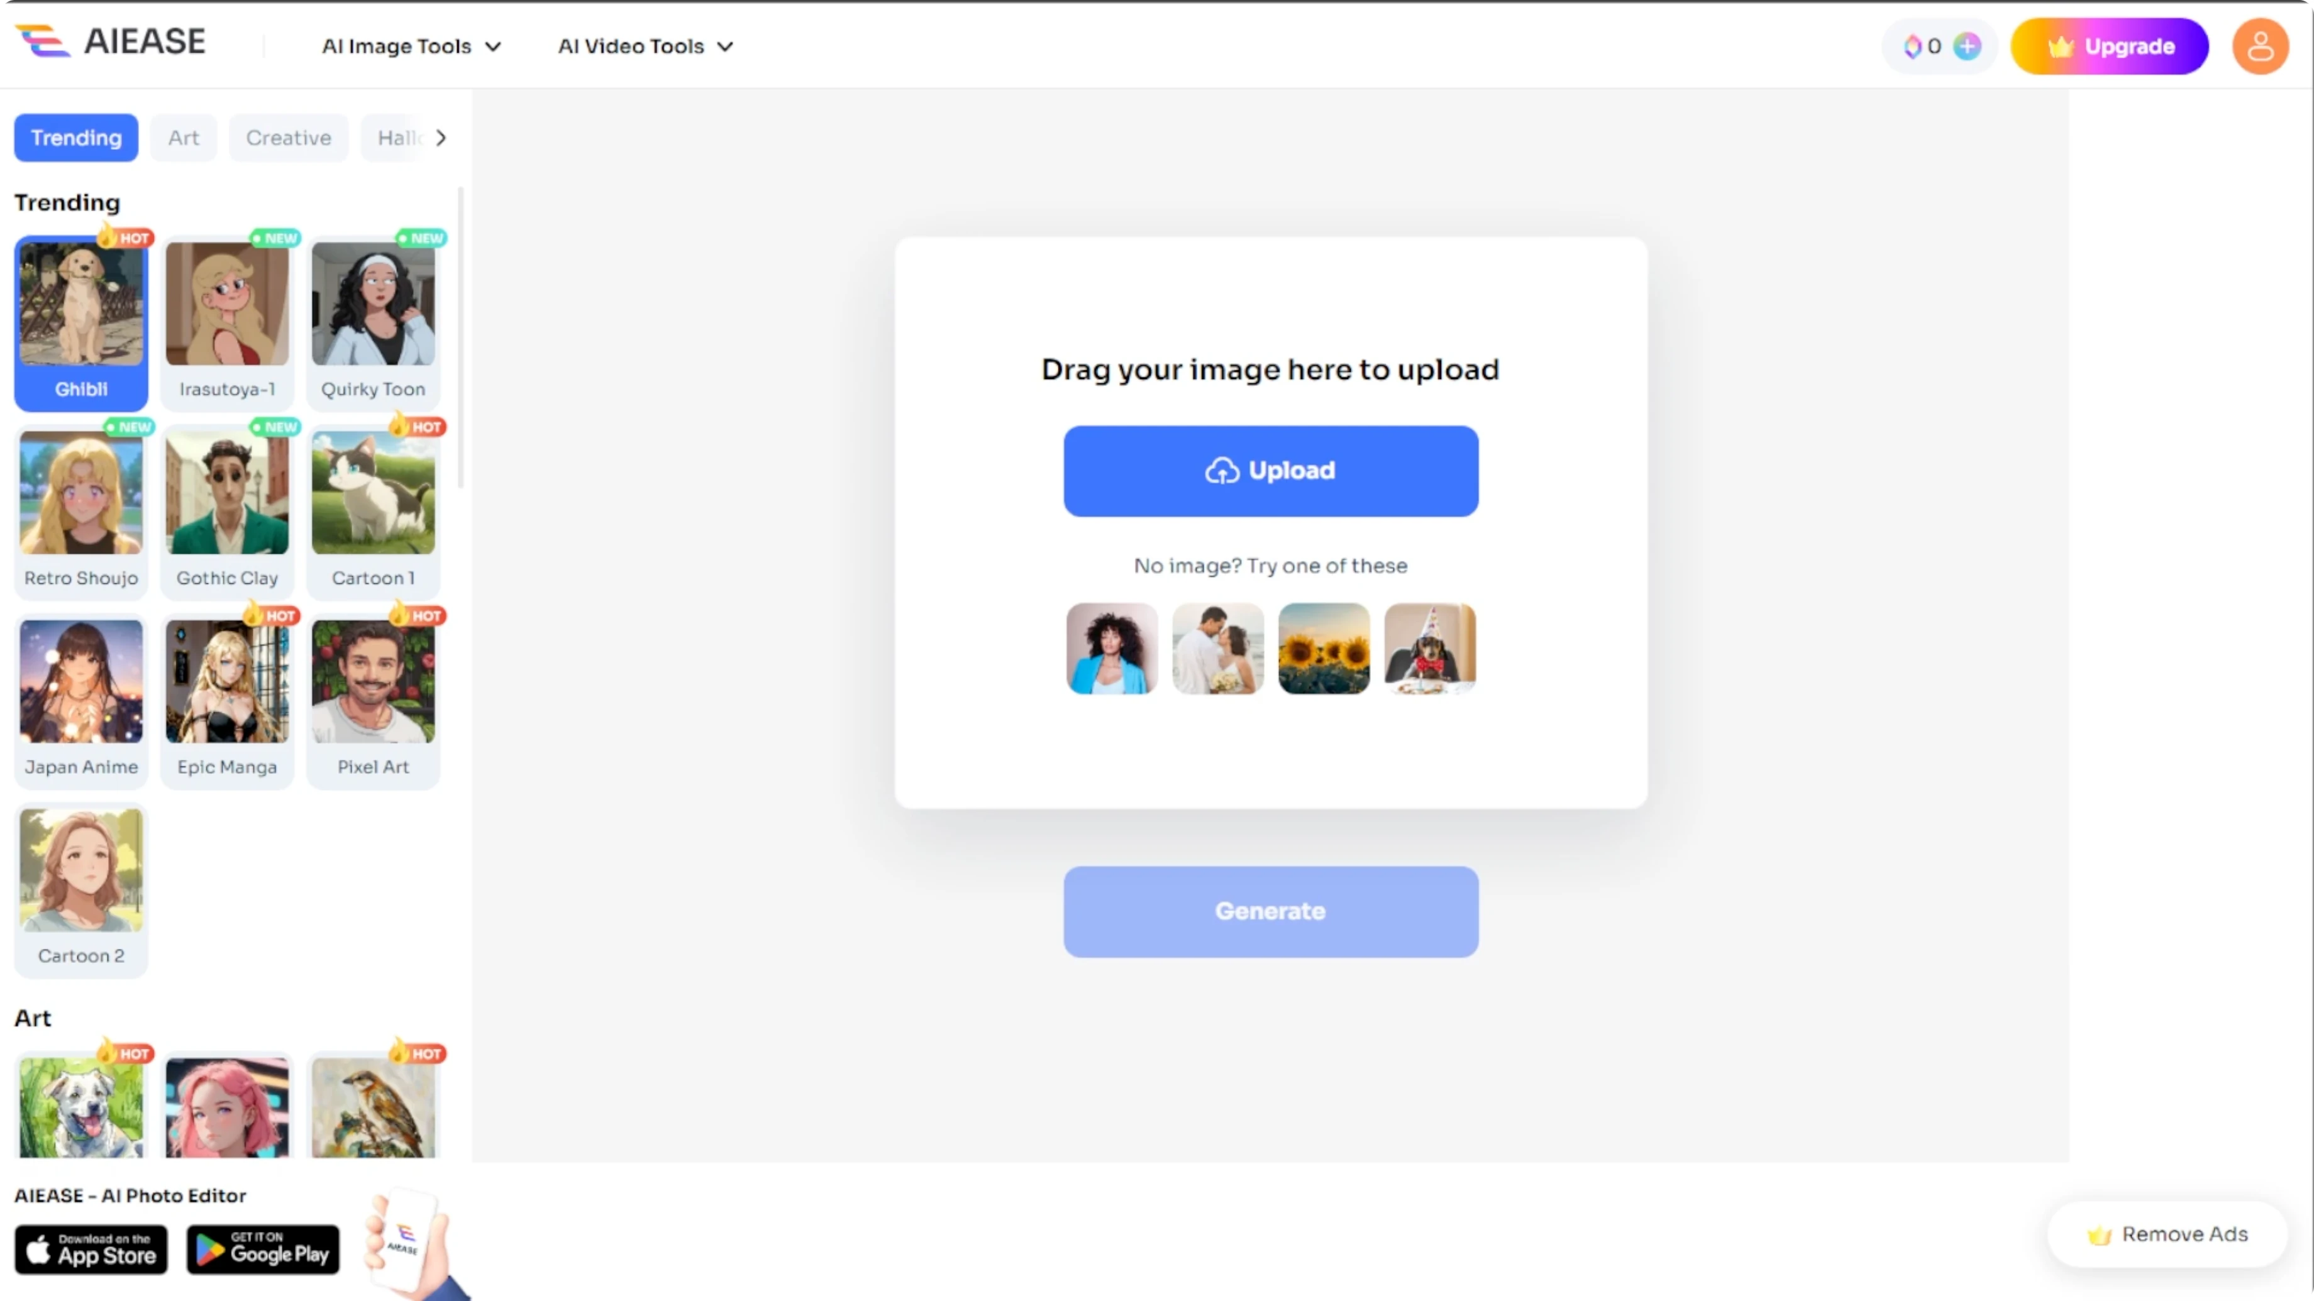Use the curly-haired woman sample image

click(1112, 648)
